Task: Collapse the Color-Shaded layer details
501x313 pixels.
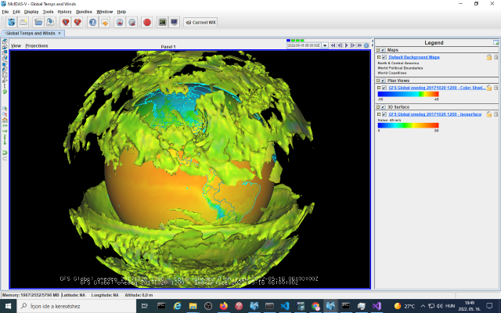Action: tap(379, 88)
